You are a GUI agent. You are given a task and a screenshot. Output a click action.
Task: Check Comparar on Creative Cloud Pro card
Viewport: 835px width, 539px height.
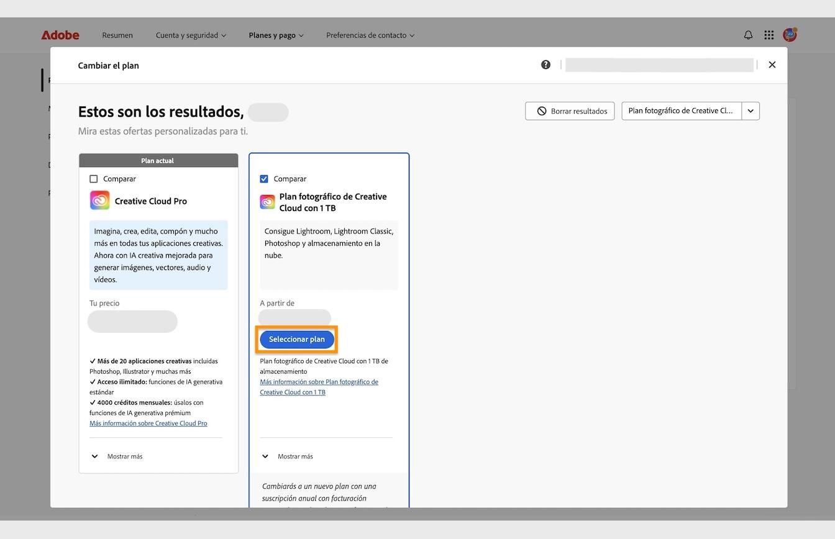click(94, 179)
